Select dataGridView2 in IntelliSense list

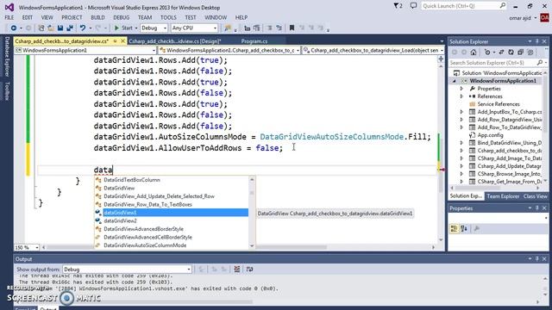coord(172,220)
